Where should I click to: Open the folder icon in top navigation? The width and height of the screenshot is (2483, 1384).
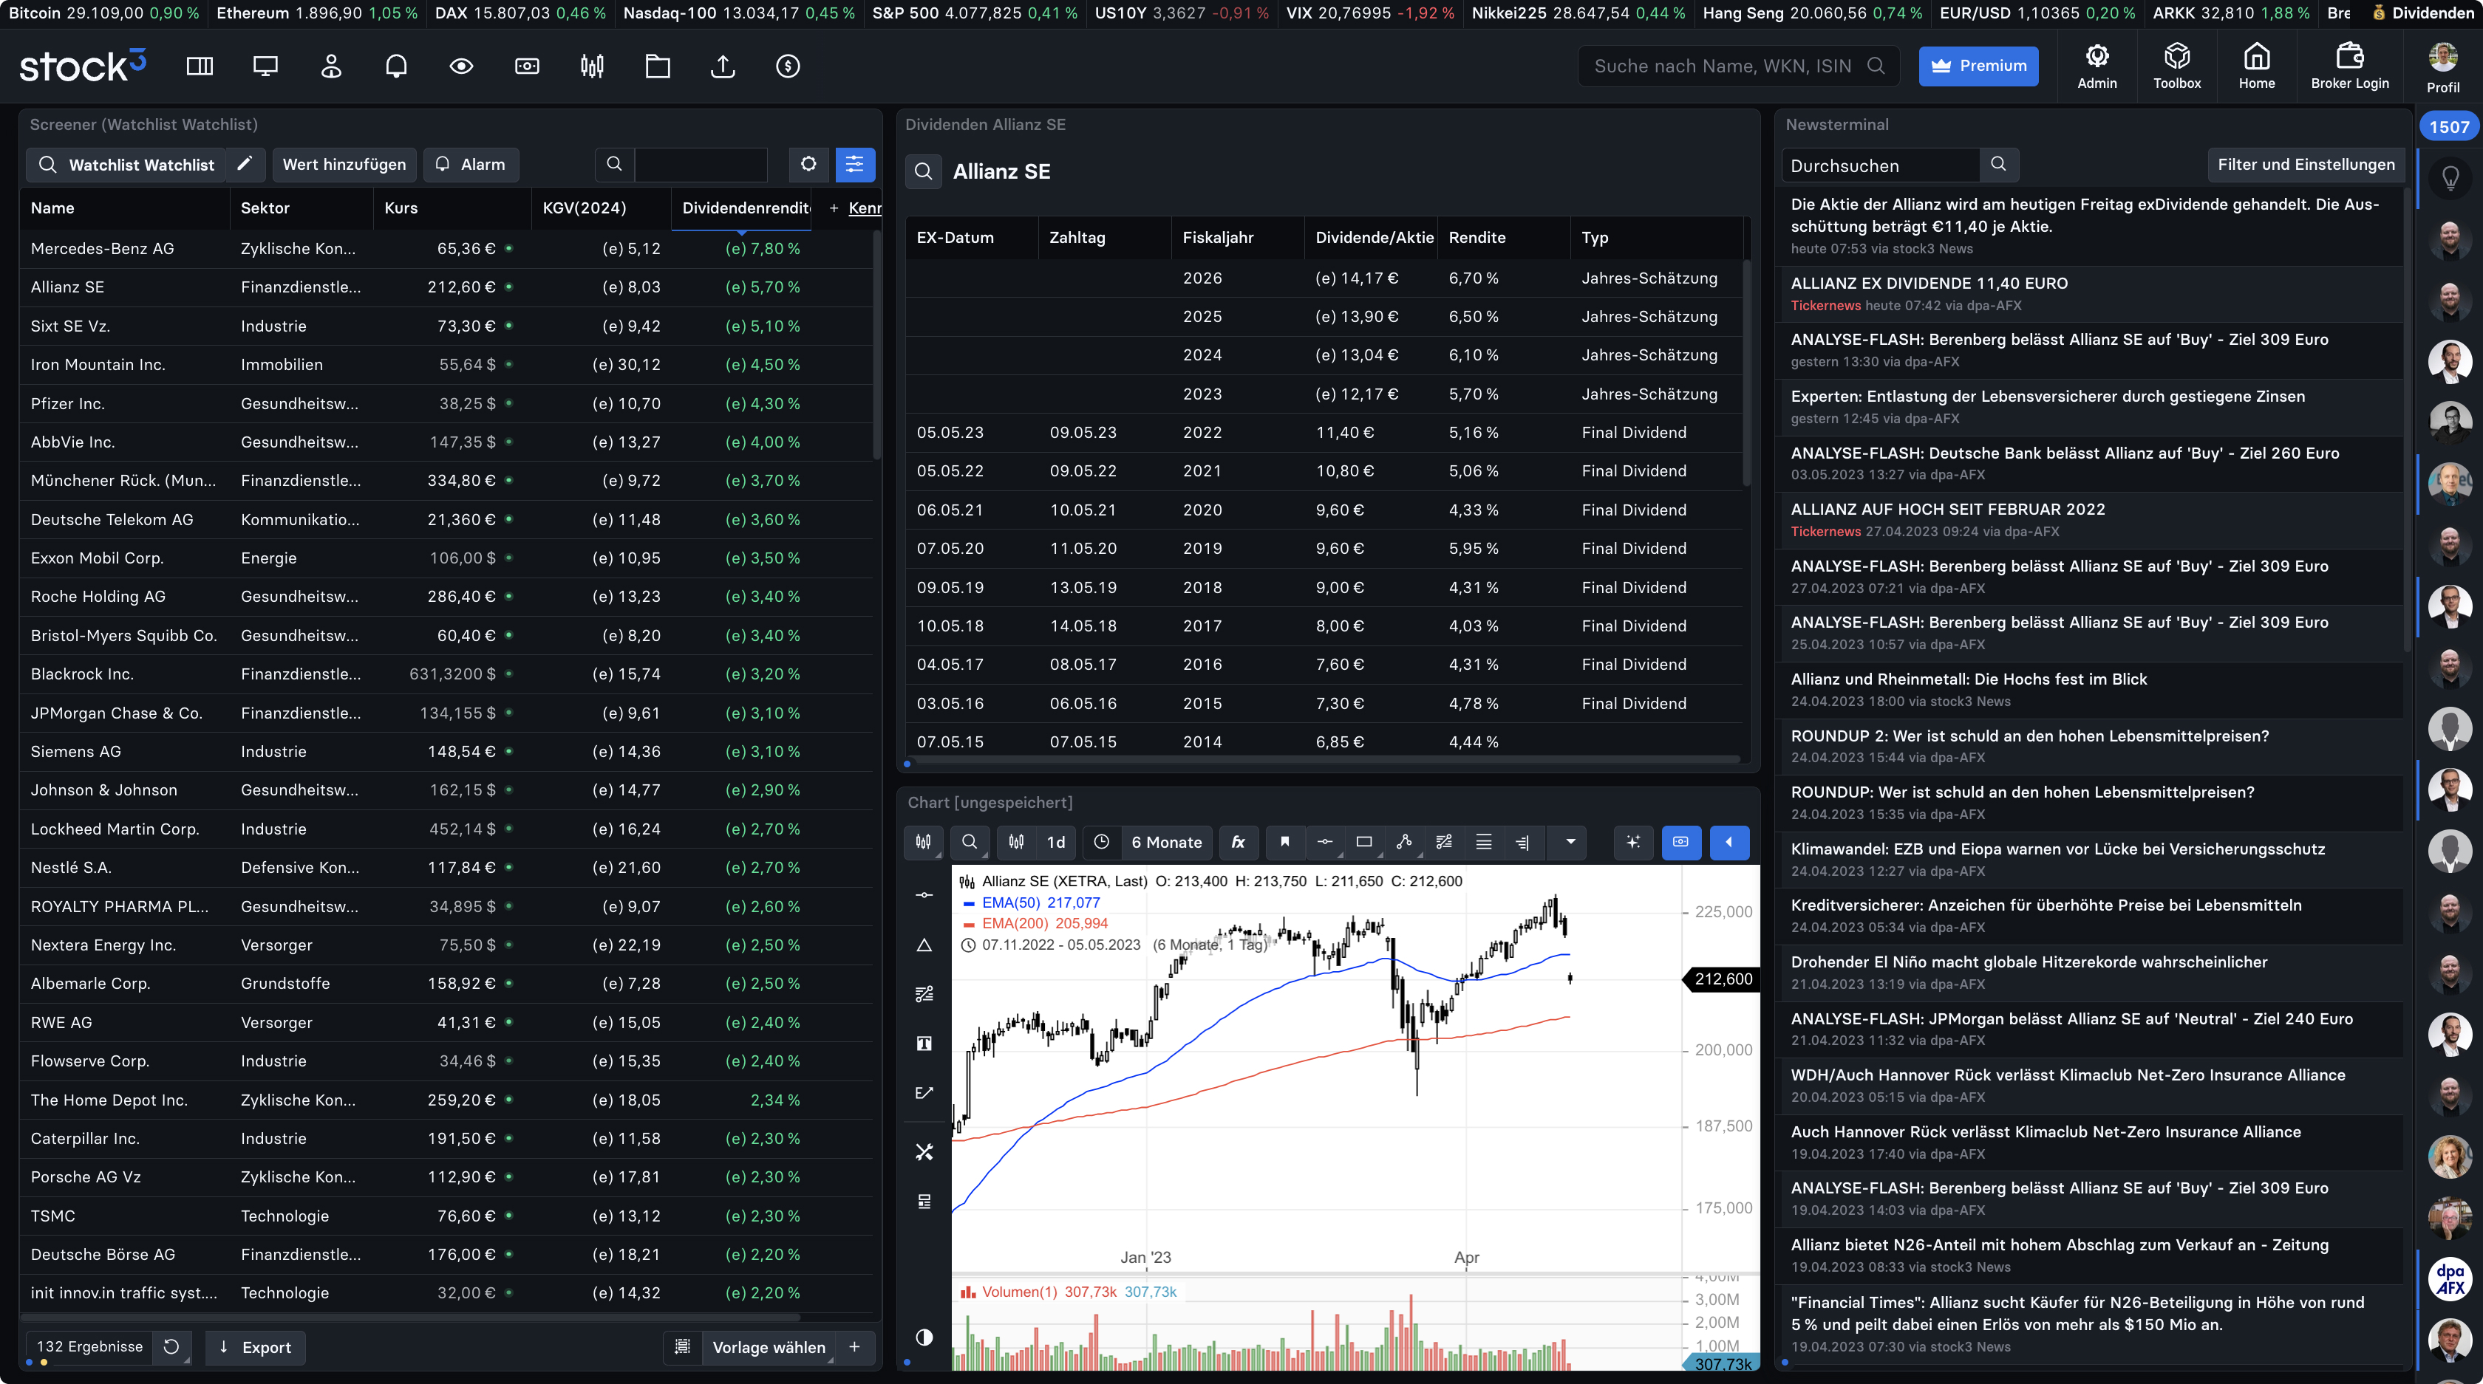[x=658, y=66]
